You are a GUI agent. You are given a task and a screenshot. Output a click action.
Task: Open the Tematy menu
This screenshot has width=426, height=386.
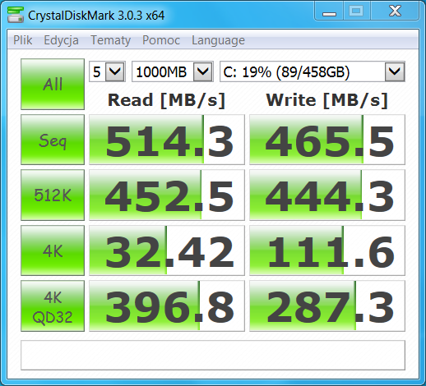click(110, 40)
